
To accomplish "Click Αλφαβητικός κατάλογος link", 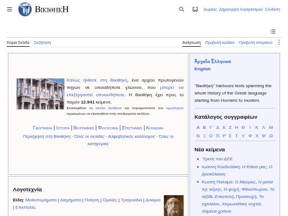I will [x=132, y=136].
